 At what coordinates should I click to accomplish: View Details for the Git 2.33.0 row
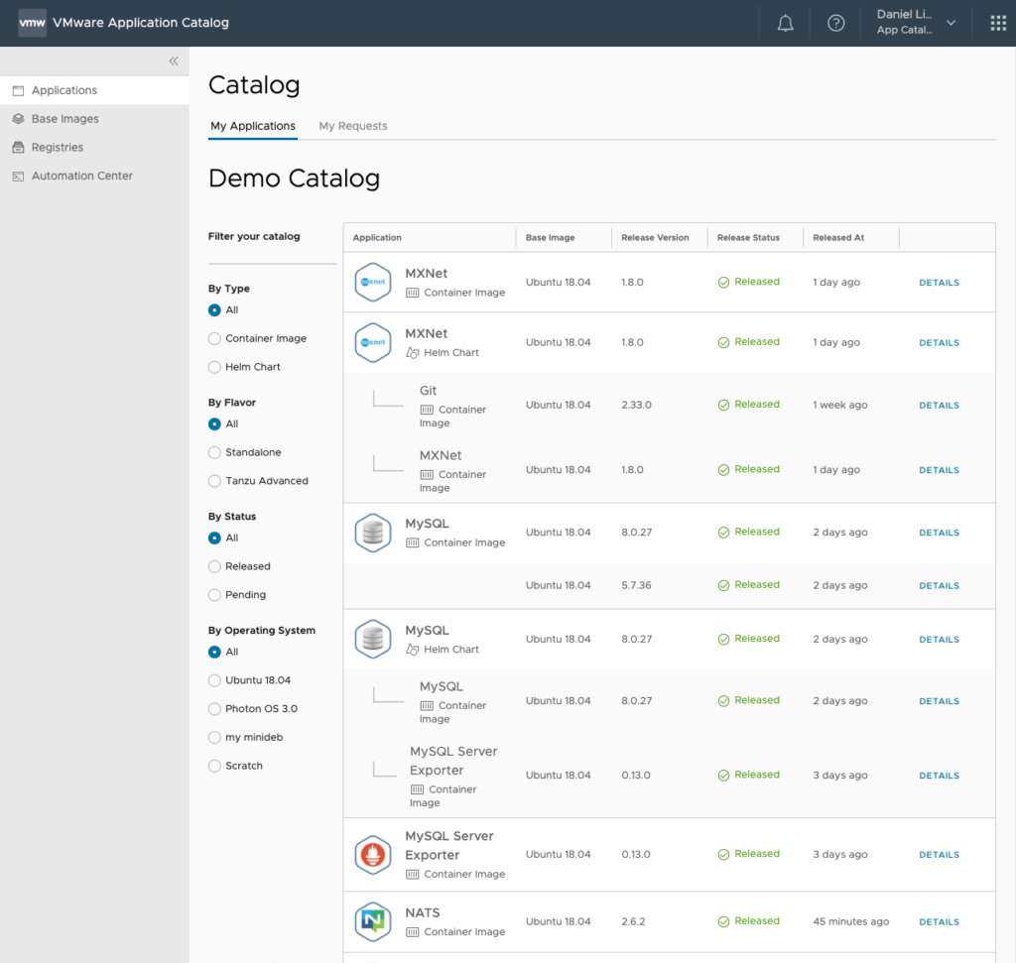939,406
